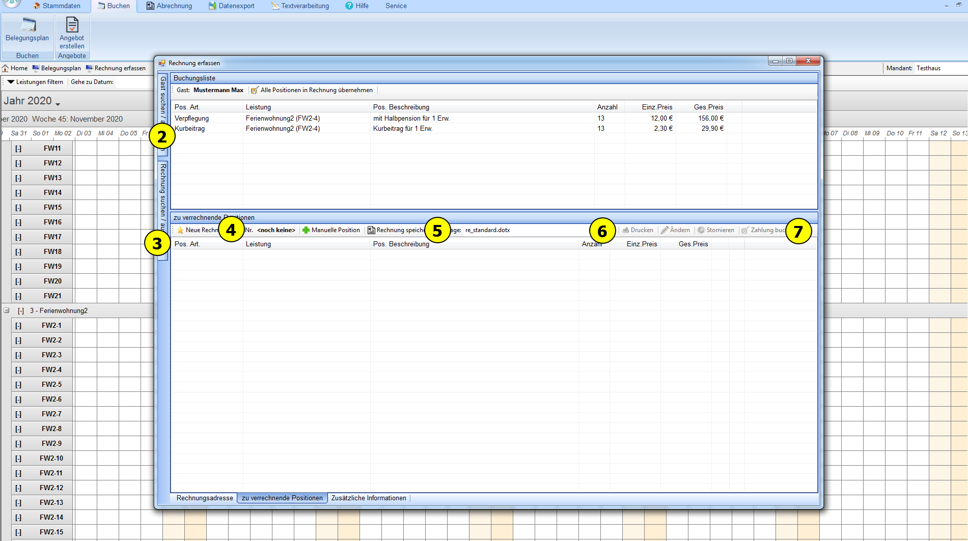Image resolution: width=968 pixels, height=541 pixels.
Task: Collapse the 3 - Ferienwohnung2 group
Action: click(7, 310)
